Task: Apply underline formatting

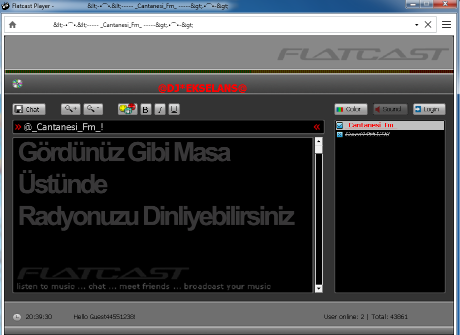Action: [x=174, y=109]
